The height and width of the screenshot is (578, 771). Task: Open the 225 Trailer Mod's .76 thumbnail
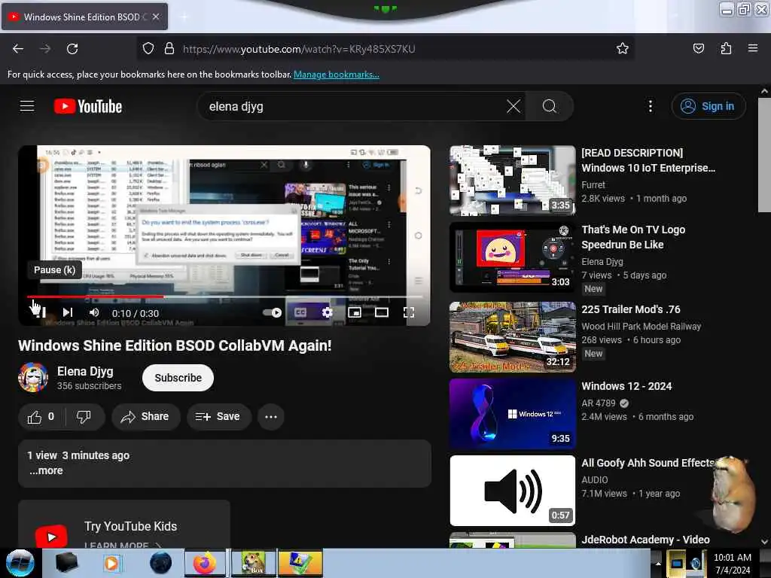512,336
